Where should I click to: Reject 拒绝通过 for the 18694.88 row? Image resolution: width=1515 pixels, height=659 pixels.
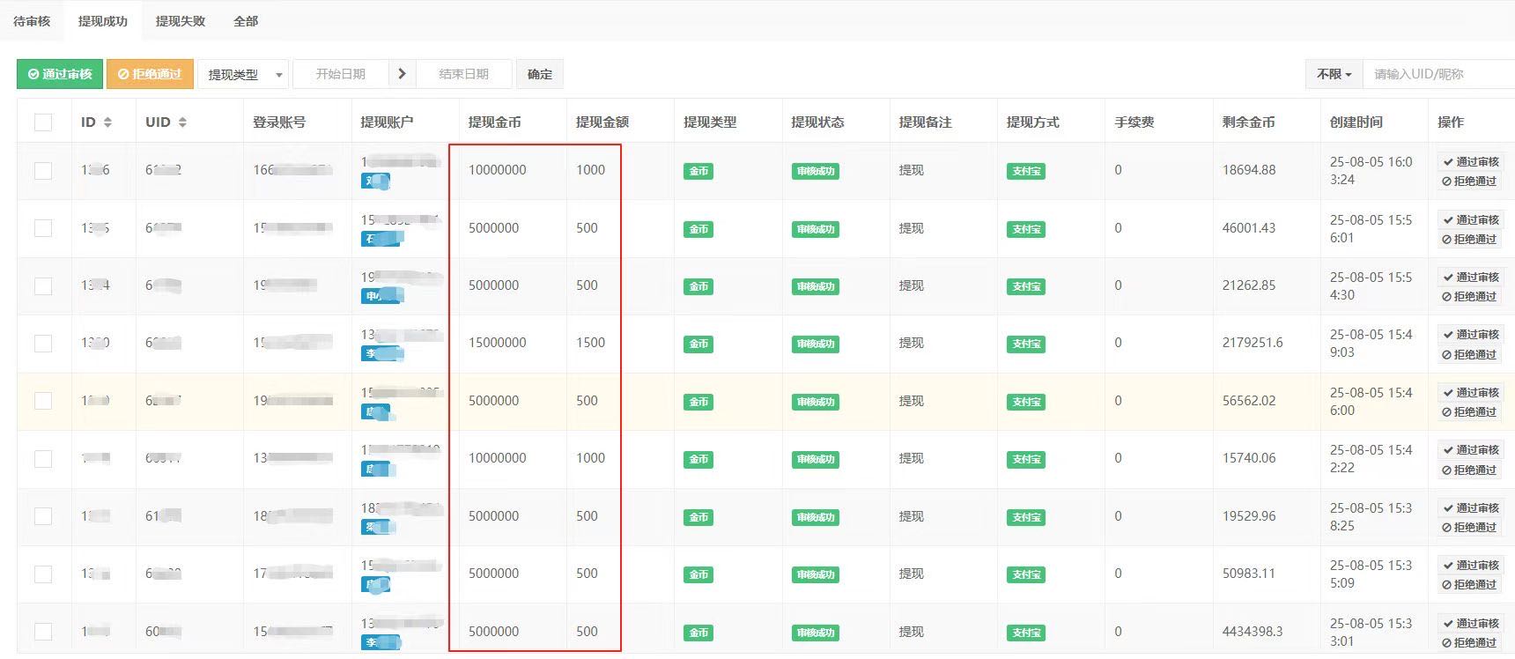point(1469,181)
